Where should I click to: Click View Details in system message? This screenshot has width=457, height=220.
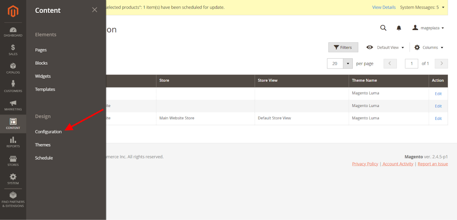384,7
